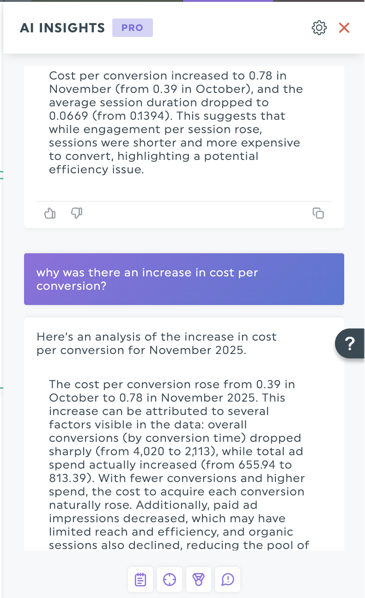Click the PRO badge
This screenshot has height=598, width=365.
(x=132, y=28)
